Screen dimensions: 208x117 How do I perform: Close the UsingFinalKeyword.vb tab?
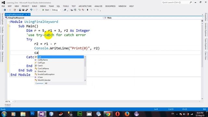click(29, 15)
